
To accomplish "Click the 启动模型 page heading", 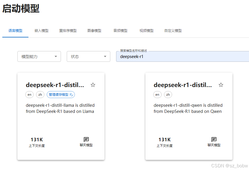I will (21, 8).
